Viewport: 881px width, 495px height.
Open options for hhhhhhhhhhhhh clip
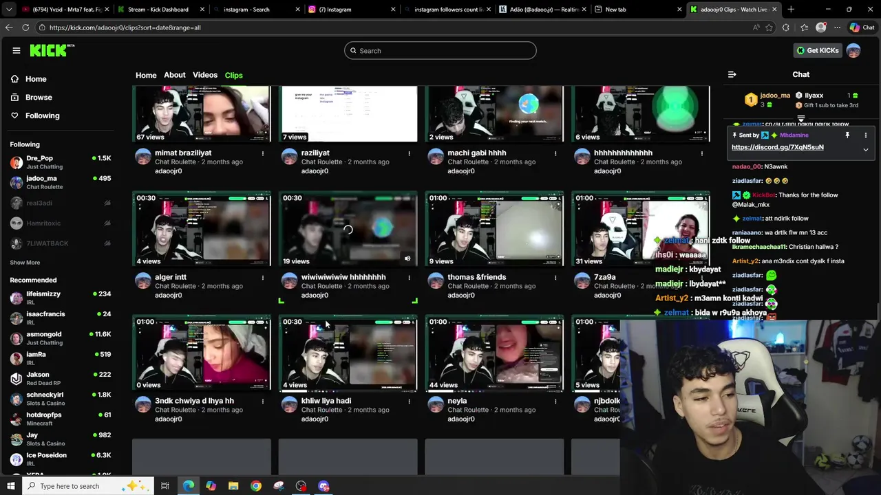pyautogui.click(x=702, y=153)
